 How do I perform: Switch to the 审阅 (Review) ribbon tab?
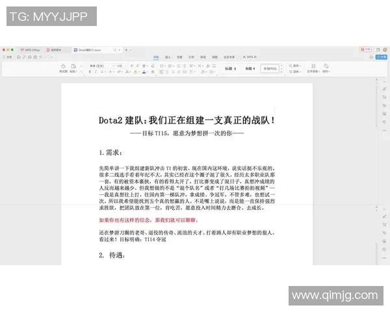tap(203, 57)
